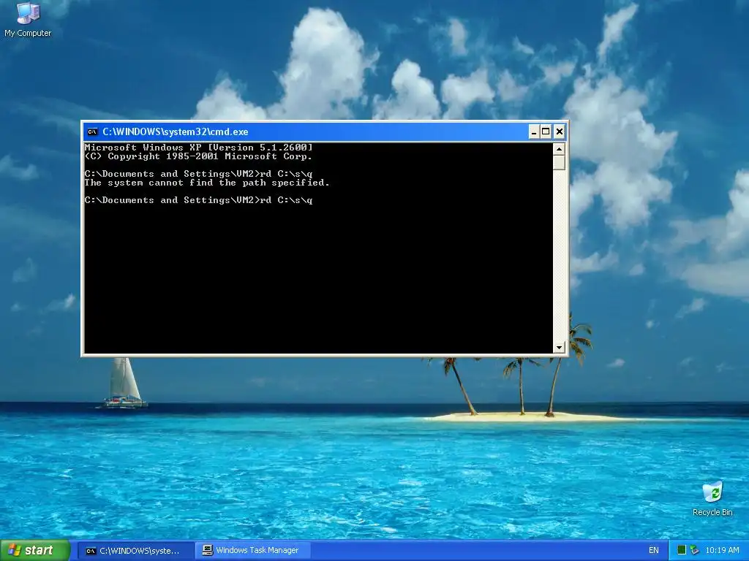
Task: Click the cmd vertical scrollbar thumb
Action: point(559,163)
